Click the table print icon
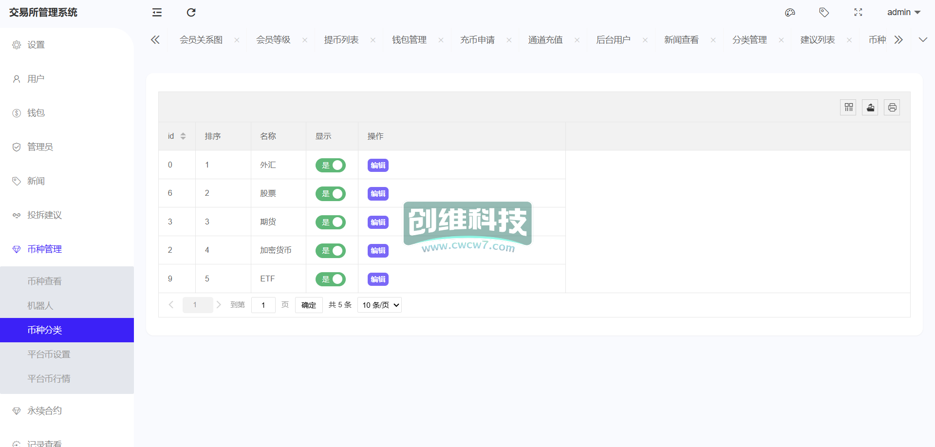The image size is (935, 447). (892, 108)
